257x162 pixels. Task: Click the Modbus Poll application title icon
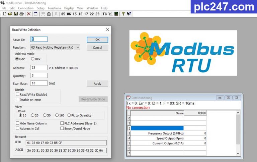(x=2, y=3)
